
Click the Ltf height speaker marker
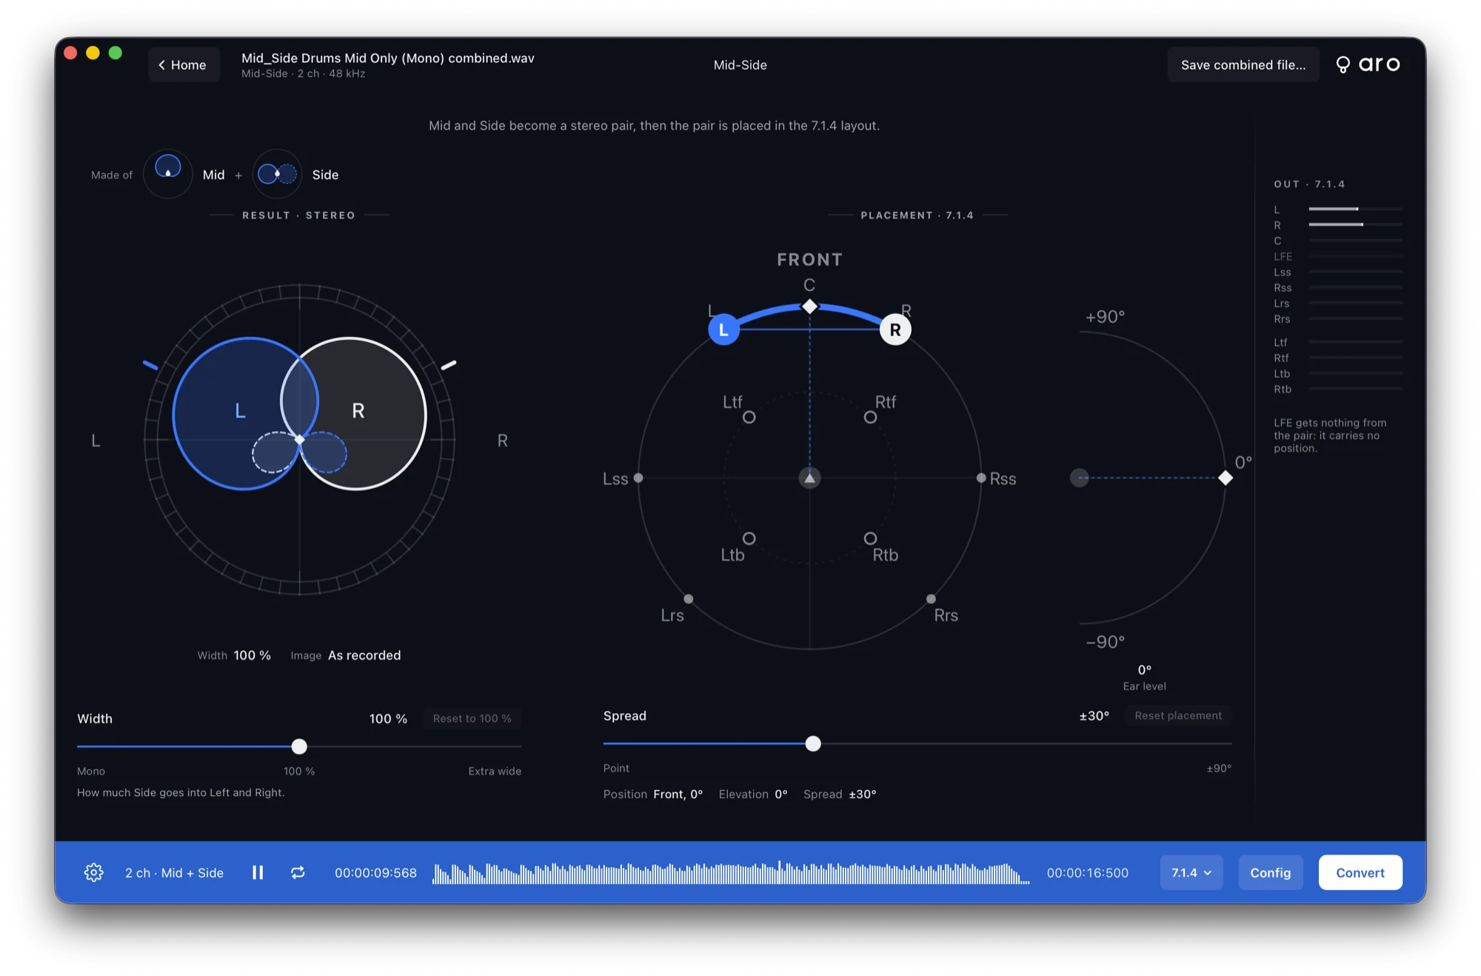(749, 418)
